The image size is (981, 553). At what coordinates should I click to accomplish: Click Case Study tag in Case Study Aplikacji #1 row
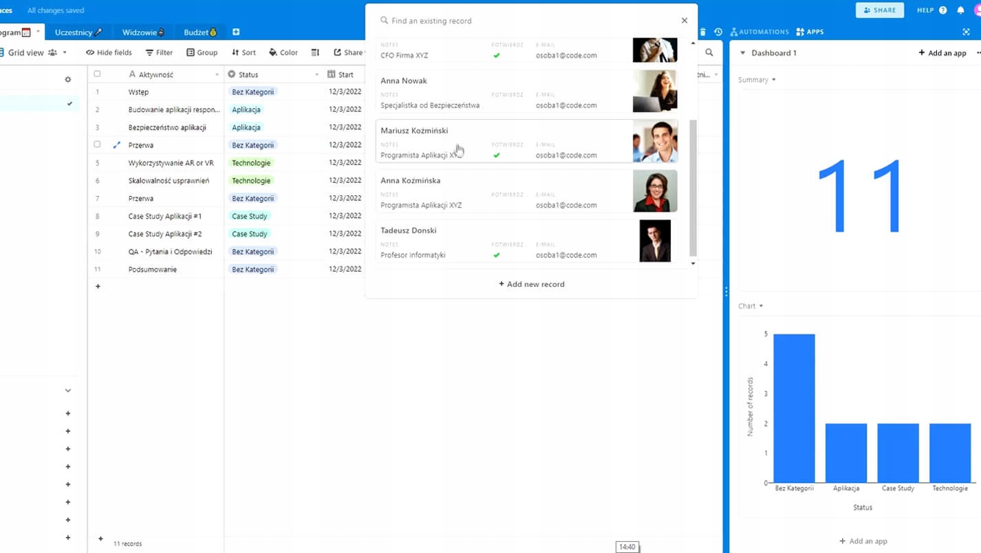coord(250,216)
